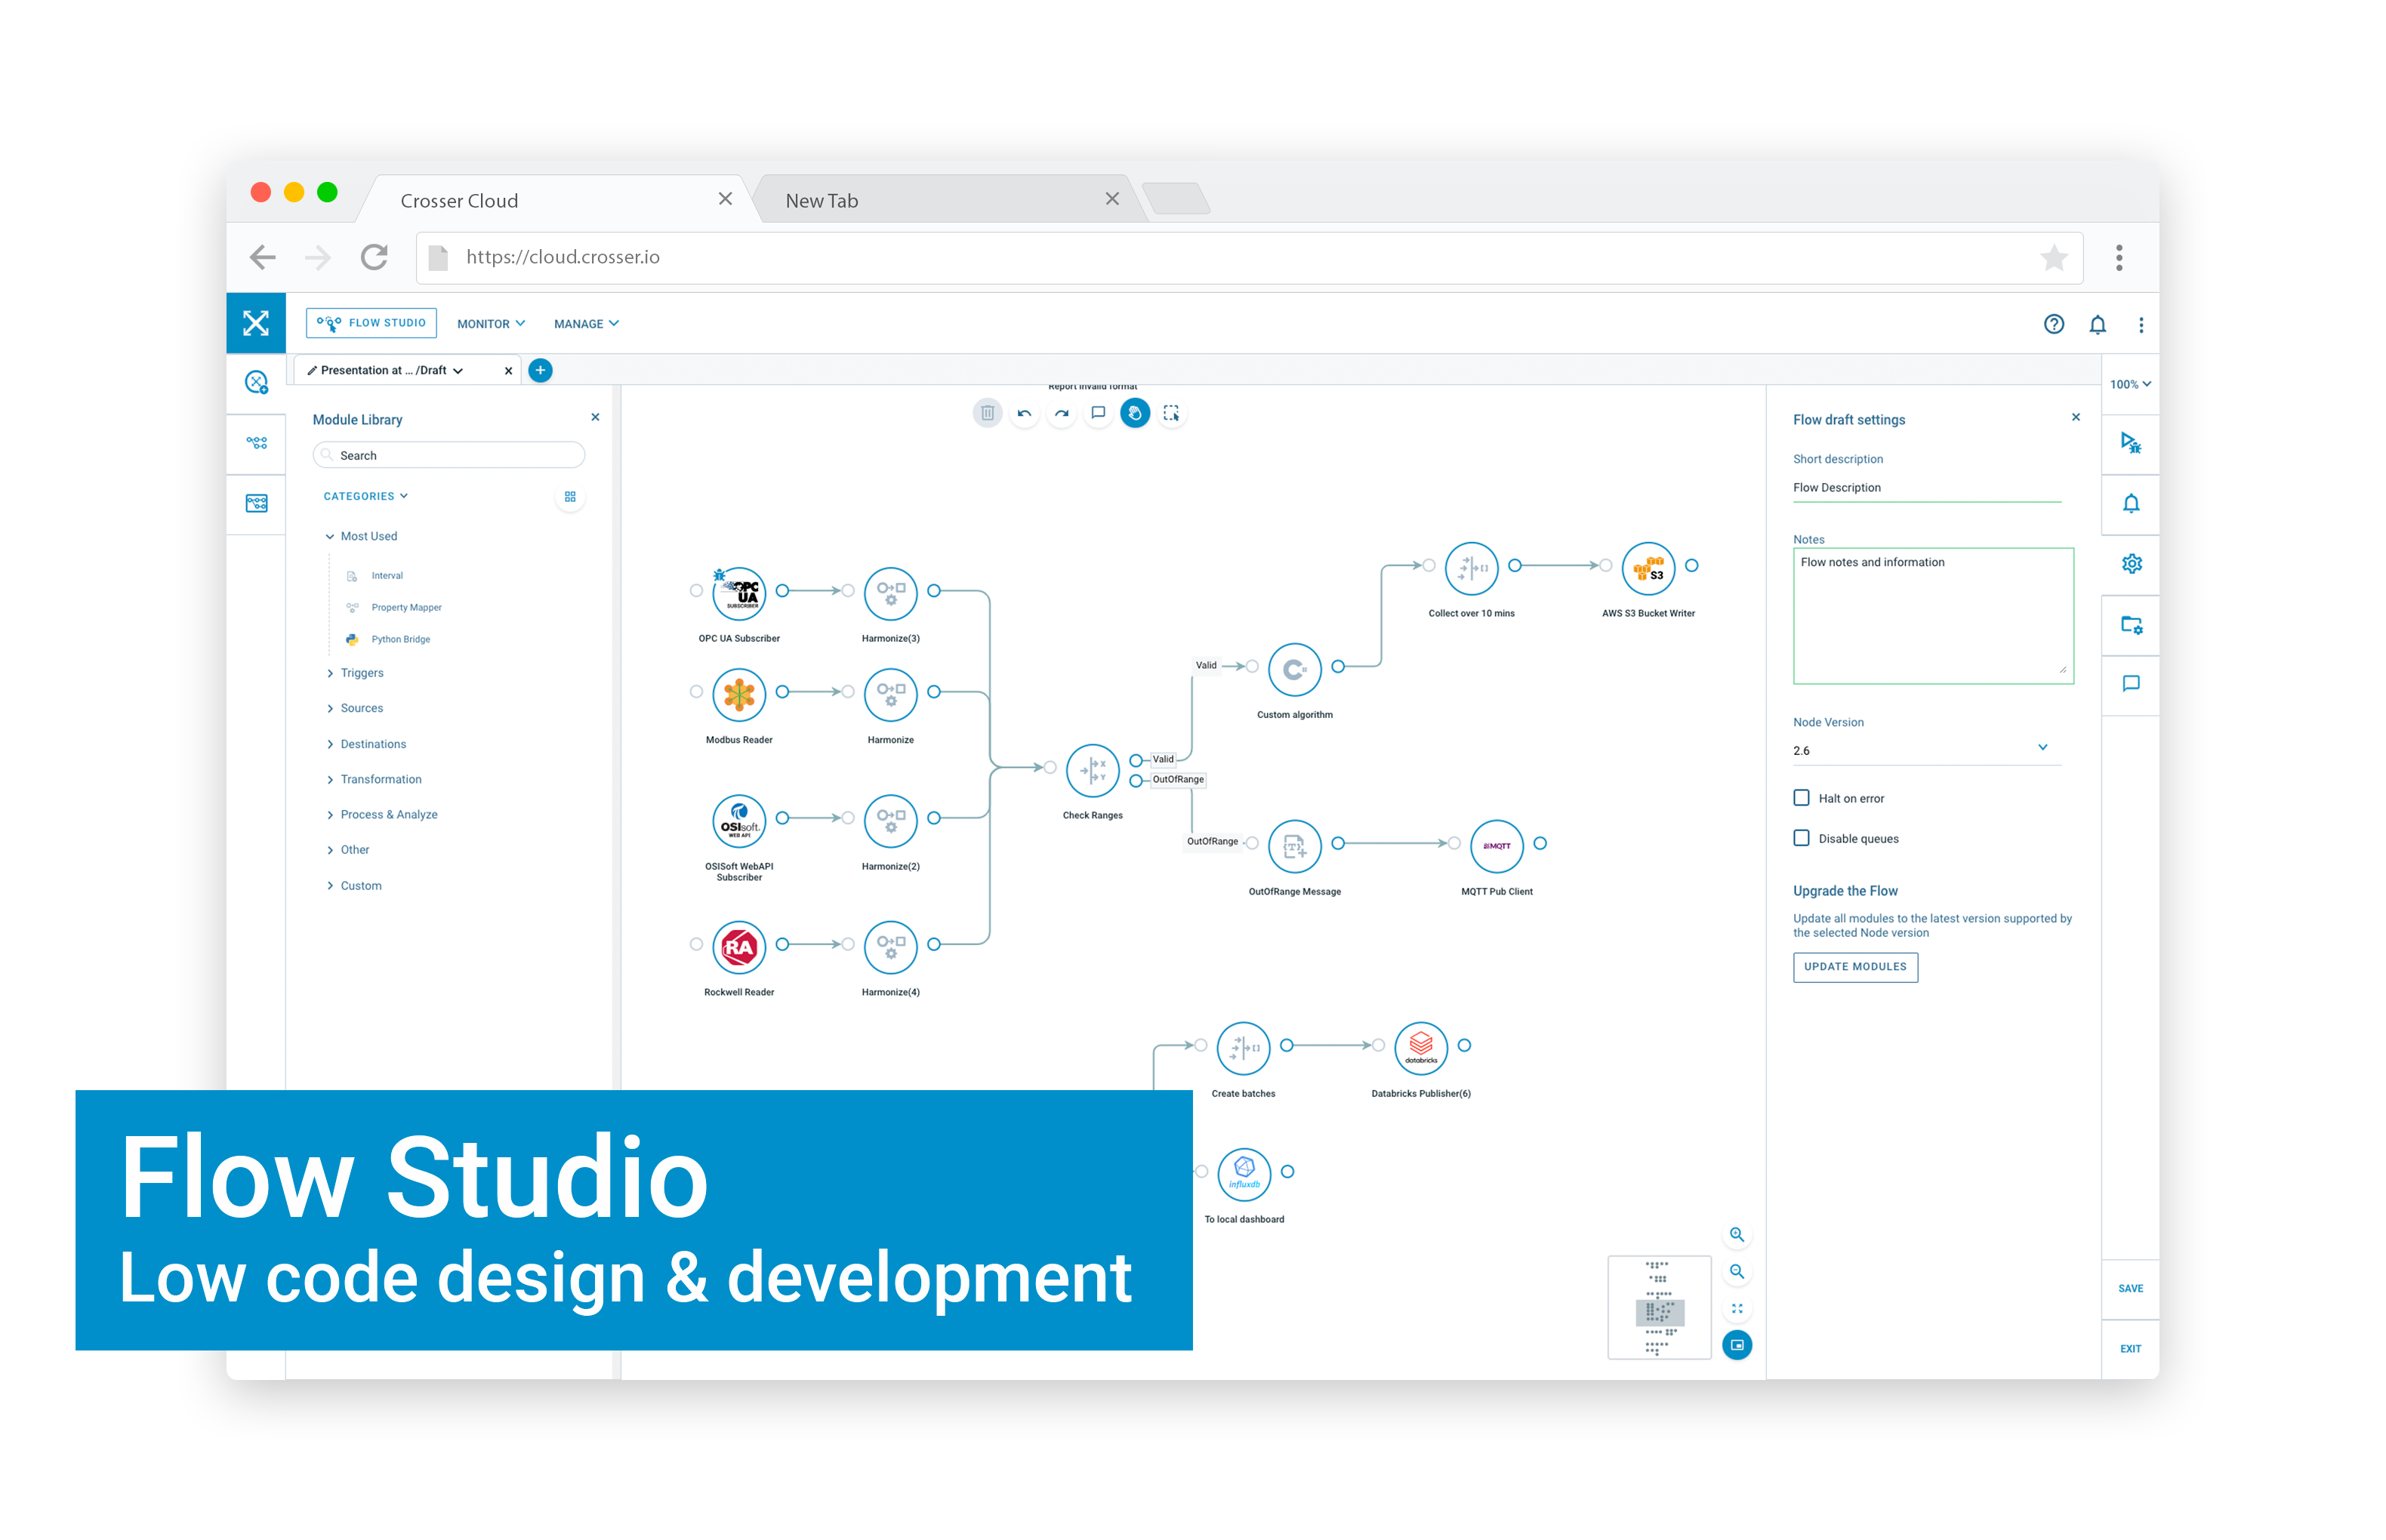Open the debug run panel in right sidebar

coord(2131,443)
